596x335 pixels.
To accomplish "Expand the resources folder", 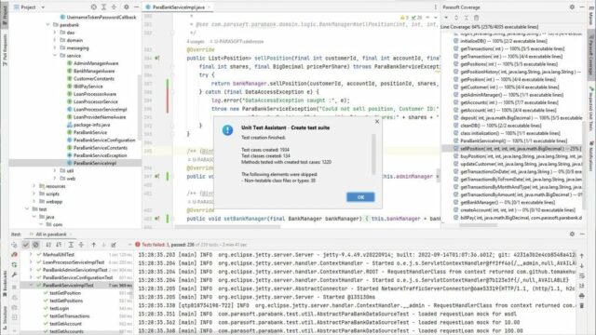I will click(34, 186).
